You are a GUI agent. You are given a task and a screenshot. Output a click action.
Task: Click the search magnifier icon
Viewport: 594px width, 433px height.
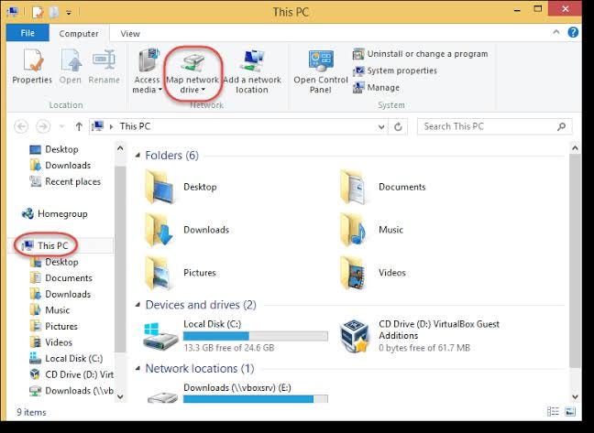(x=561, y=126)
